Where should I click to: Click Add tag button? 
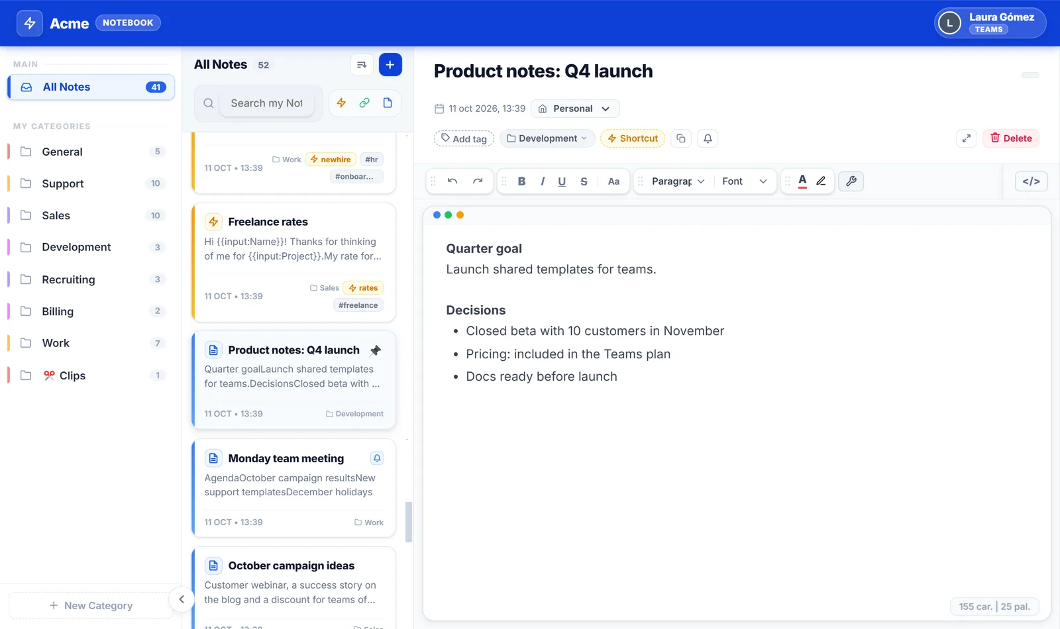tap(464, 138)
